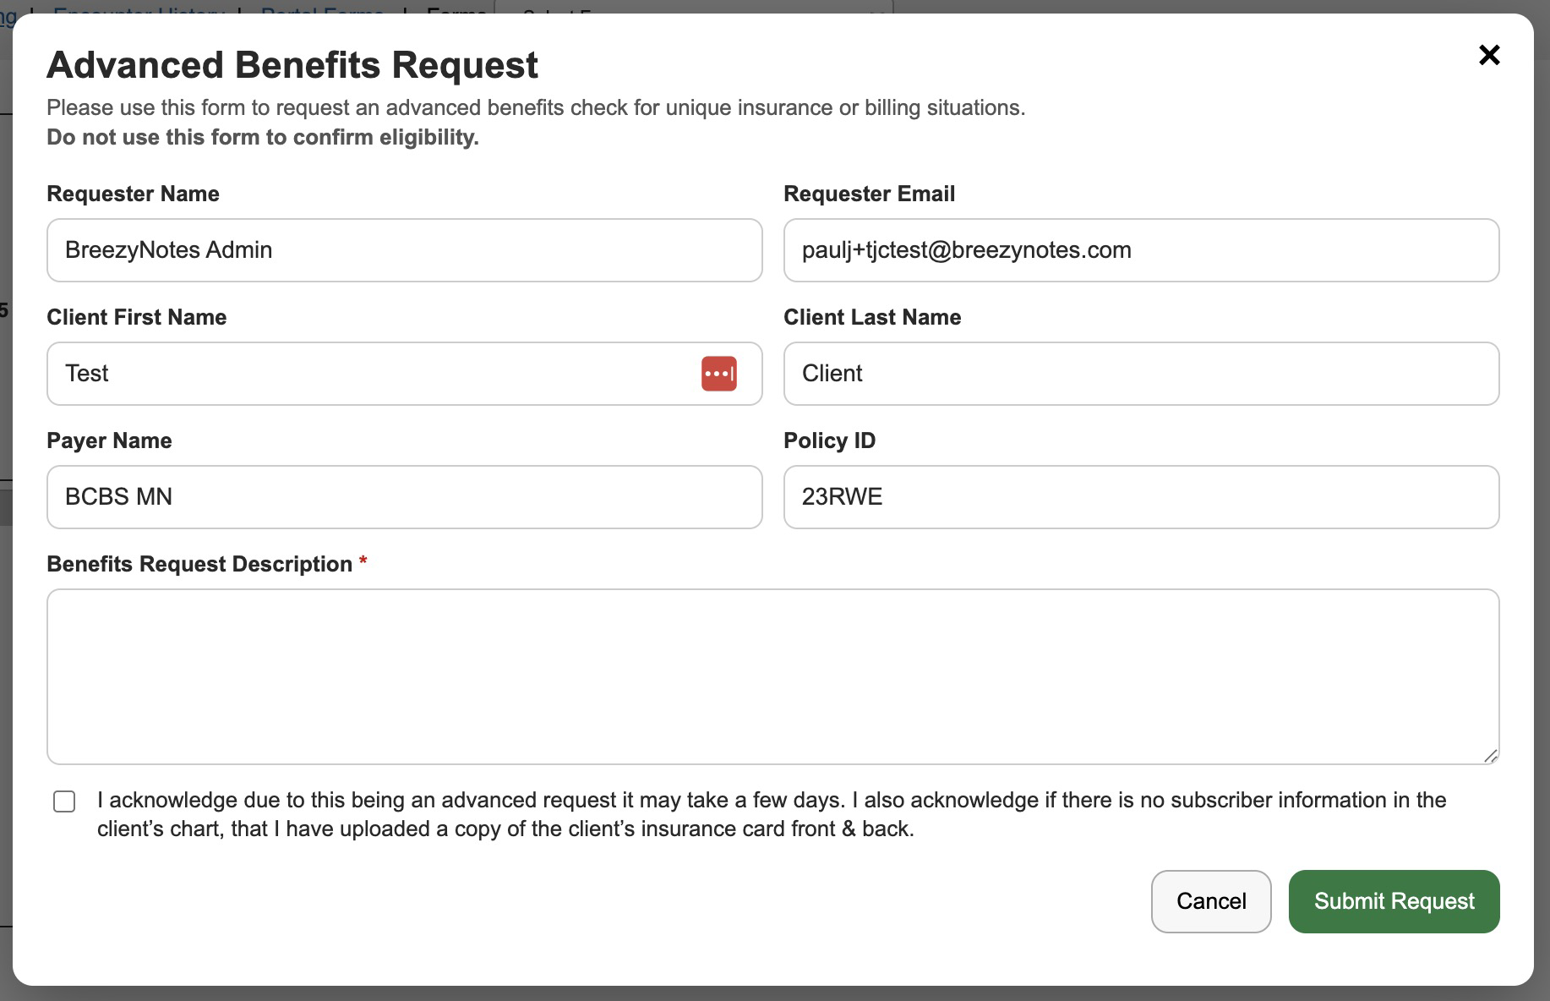Close the Advanced Benefits Request dialog

click(1489, 55)
